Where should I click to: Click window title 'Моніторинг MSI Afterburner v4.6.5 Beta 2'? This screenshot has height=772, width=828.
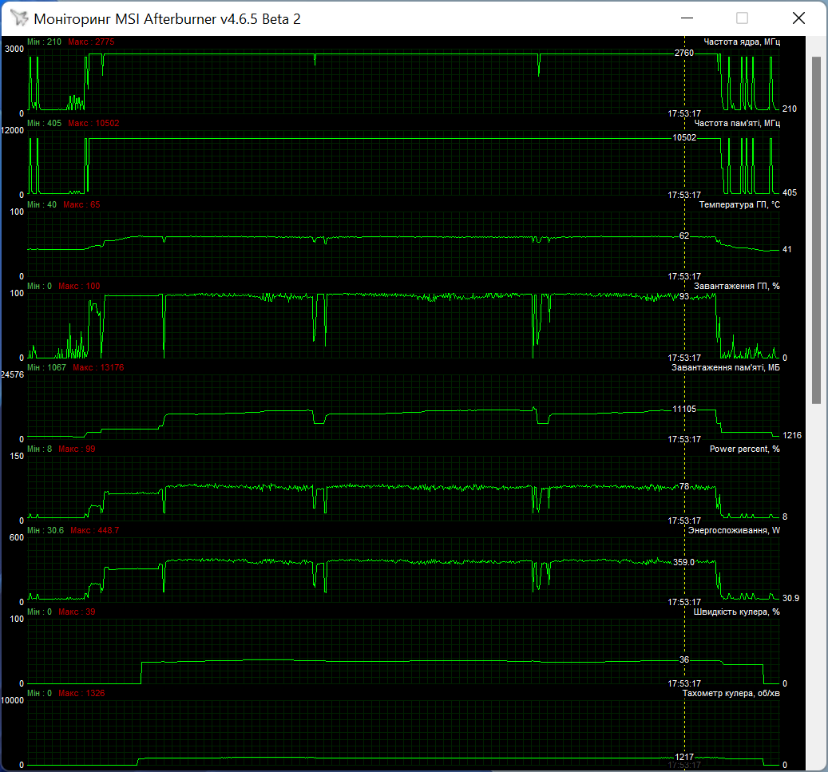(167, 19)
